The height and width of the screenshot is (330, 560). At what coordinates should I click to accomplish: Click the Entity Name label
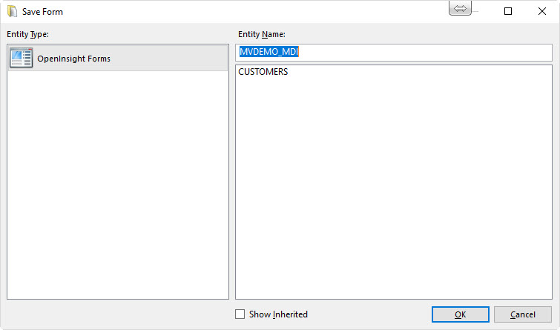click(x=262, y=34)
